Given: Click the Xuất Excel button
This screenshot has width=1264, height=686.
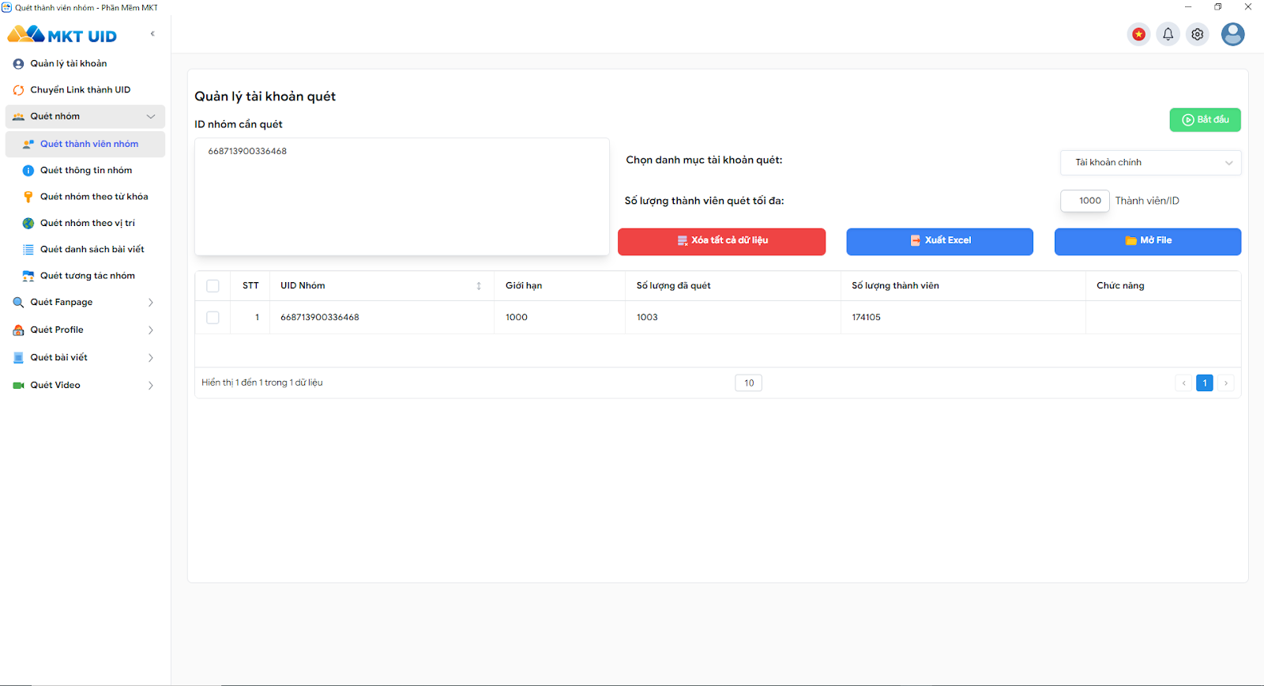Looking at the screenshot, I should 939,241.
